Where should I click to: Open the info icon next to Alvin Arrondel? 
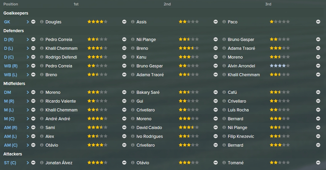point(224,66)
